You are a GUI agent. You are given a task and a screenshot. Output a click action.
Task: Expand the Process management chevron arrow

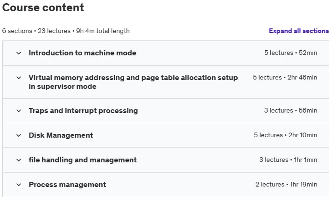pos(19,185)
